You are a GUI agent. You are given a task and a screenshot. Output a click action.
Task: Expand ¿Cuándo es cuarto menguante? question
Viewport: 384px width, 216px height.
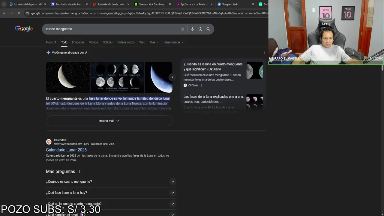click(x=111, y=181)
